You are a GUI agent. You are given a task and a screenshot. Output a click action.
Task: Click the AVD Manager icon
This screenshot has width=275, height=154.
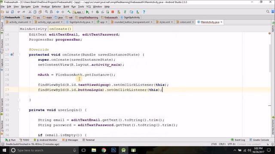point(119,12)
